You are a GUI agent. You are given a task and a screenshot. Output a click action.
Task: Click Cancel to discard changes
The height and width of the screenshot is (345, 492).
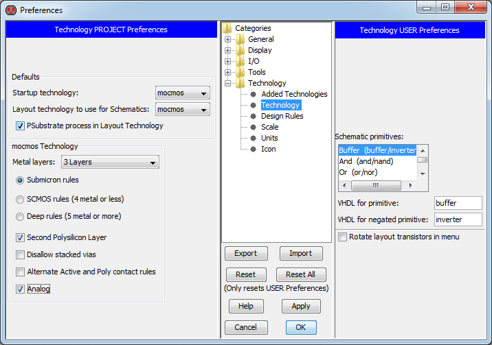click(x=246, y=327)
